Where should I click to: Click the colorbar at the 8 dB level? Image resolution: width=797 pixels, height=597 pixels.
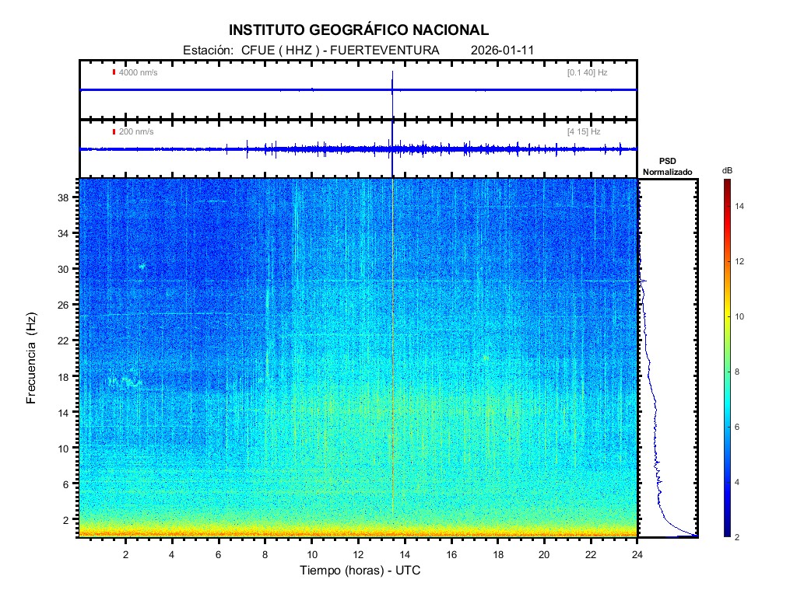point(726,372)
